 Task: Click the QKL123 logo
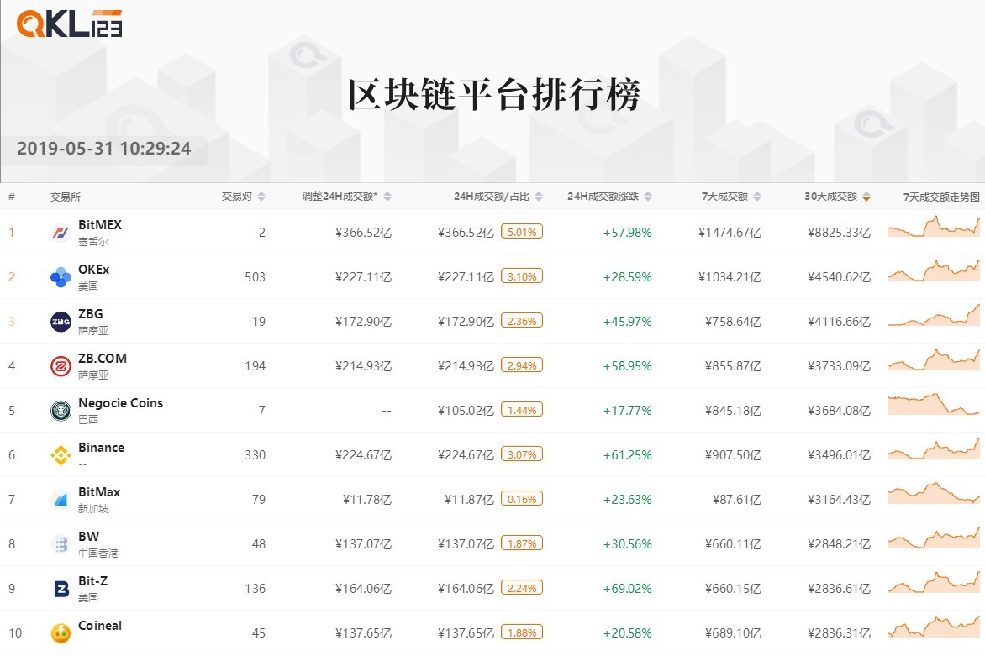69,24
